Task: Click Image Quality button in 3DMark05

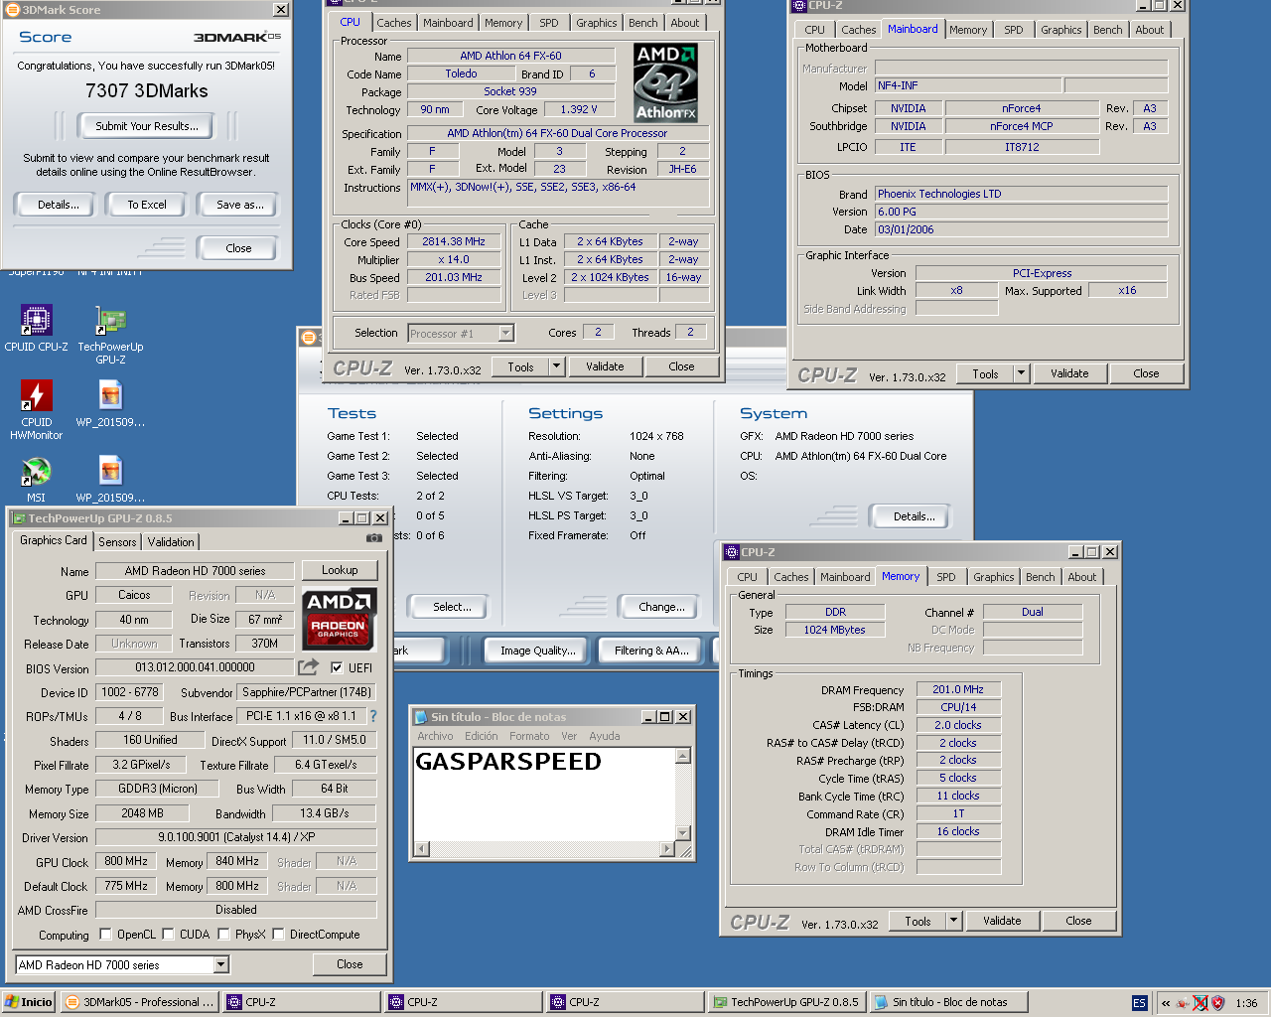Action: click(x=538, y=651)
